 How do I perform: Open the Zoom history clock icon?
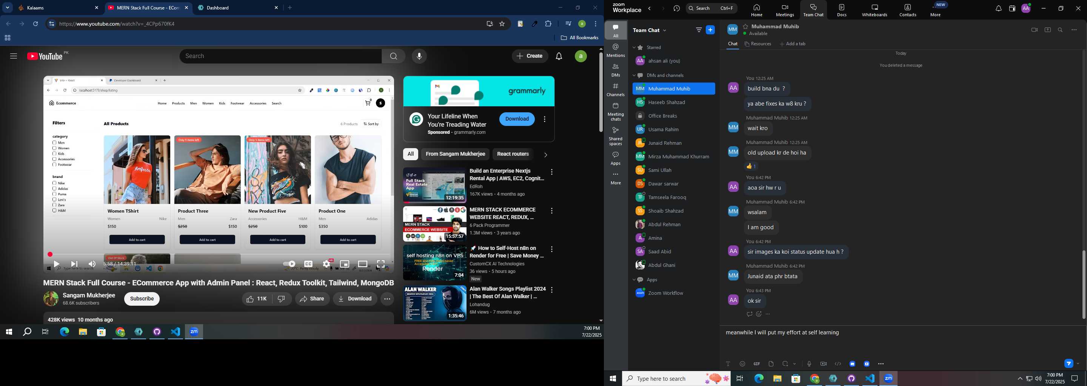tap(676, 8)
